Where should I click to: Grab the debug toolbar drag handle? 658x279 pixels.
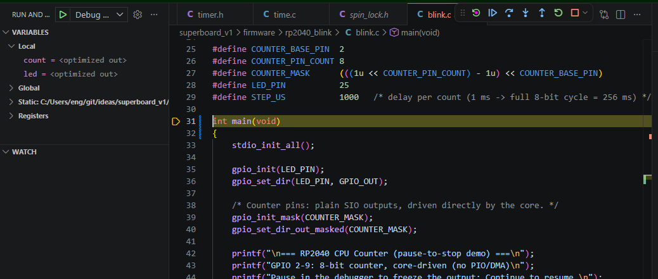[463, 13]
